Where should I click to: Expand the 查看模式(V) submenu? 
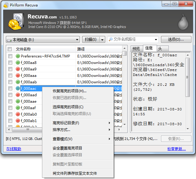point(110,139)
